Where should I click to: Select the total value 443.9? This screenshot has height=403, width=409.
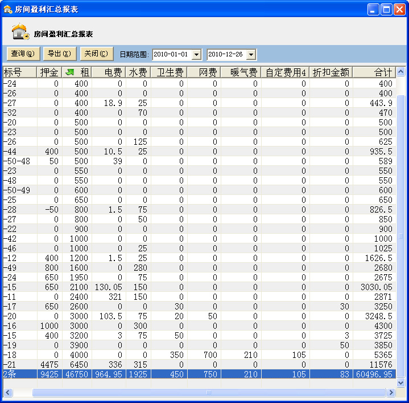[x=374, y=103]
